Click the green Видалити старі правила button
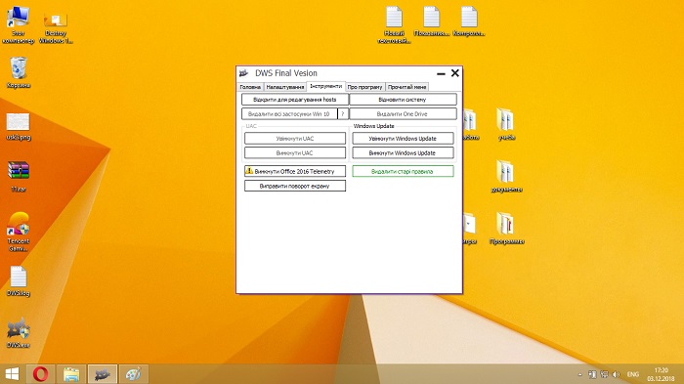The width and height of the screenshot is (684, 384). 403,171
